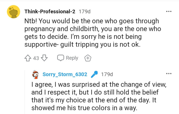
Task: Click the phrase 'guilt tripping' in top comment
Action: (x=79, y=44)
